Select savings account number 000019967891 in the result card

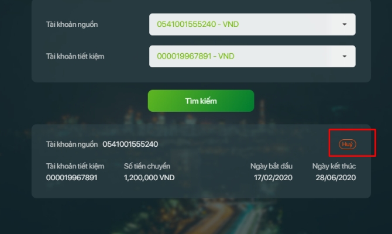(71, 178)
